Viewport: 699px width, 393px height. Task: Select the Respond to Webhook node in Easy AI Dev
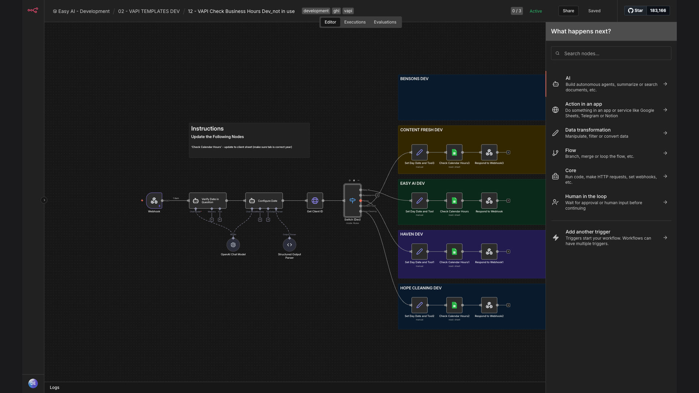(489, 201)
